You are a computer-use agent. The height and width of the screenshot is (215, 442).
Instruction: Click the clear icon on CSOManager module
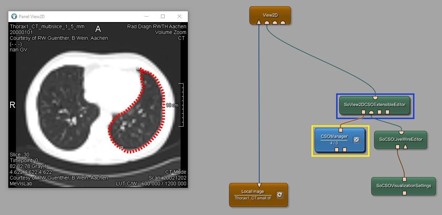click(x=356, y=140)
